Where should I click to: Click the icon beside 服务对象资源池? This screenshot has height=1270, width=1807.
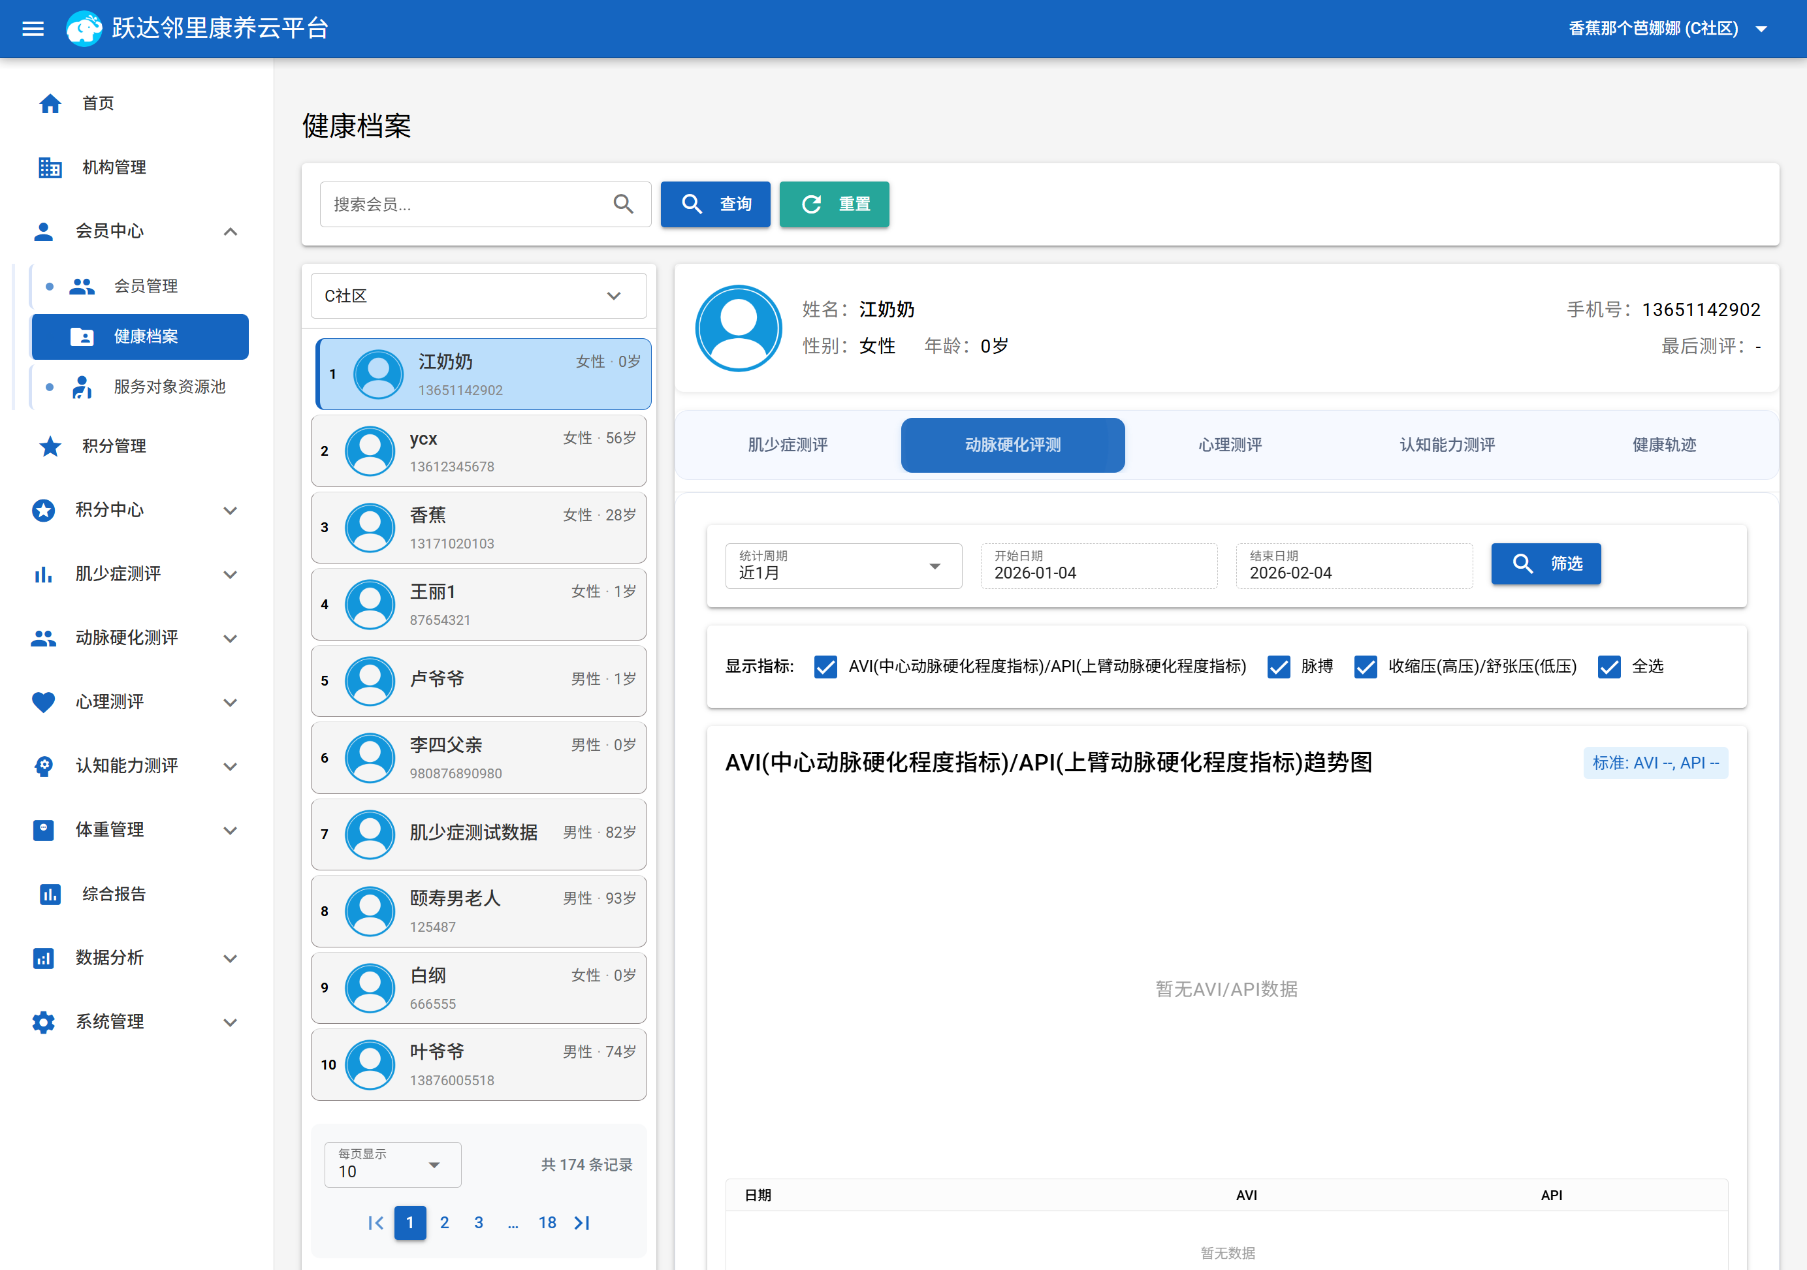(82, 387)
